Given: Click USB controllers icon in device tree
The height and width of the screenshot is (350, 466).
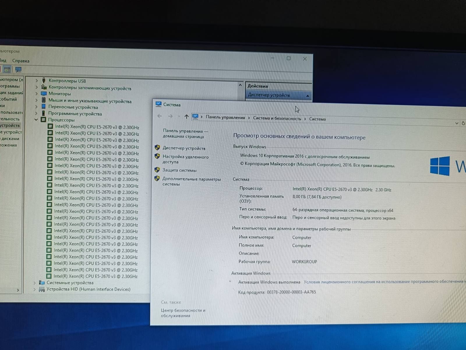Looking at the screenshot, I should (x=44, y=80).
